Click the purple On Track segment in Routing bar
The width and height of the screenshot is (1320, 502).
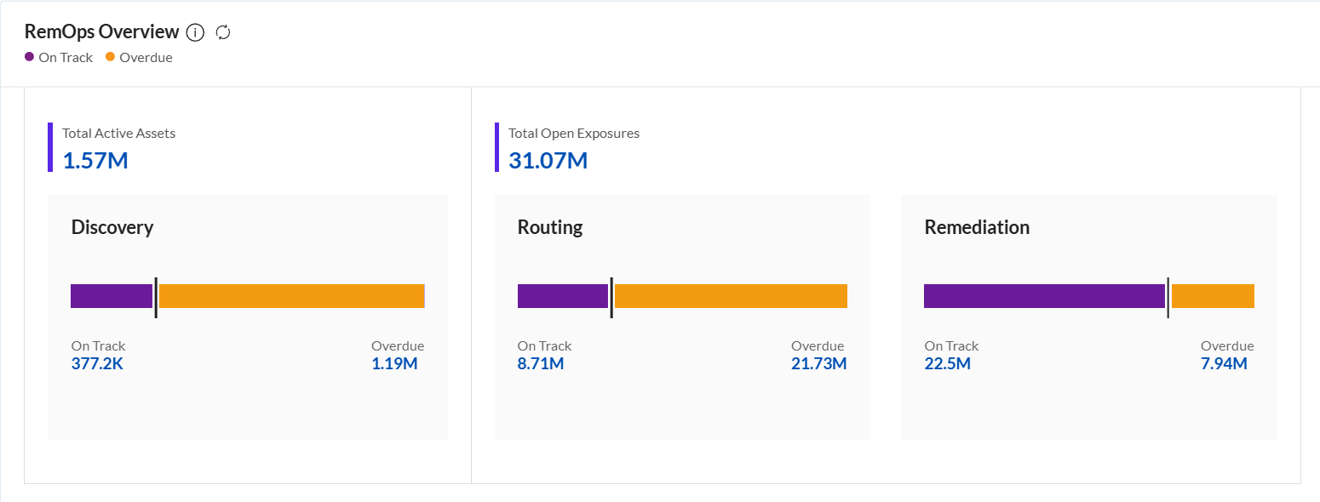point(563,296)
